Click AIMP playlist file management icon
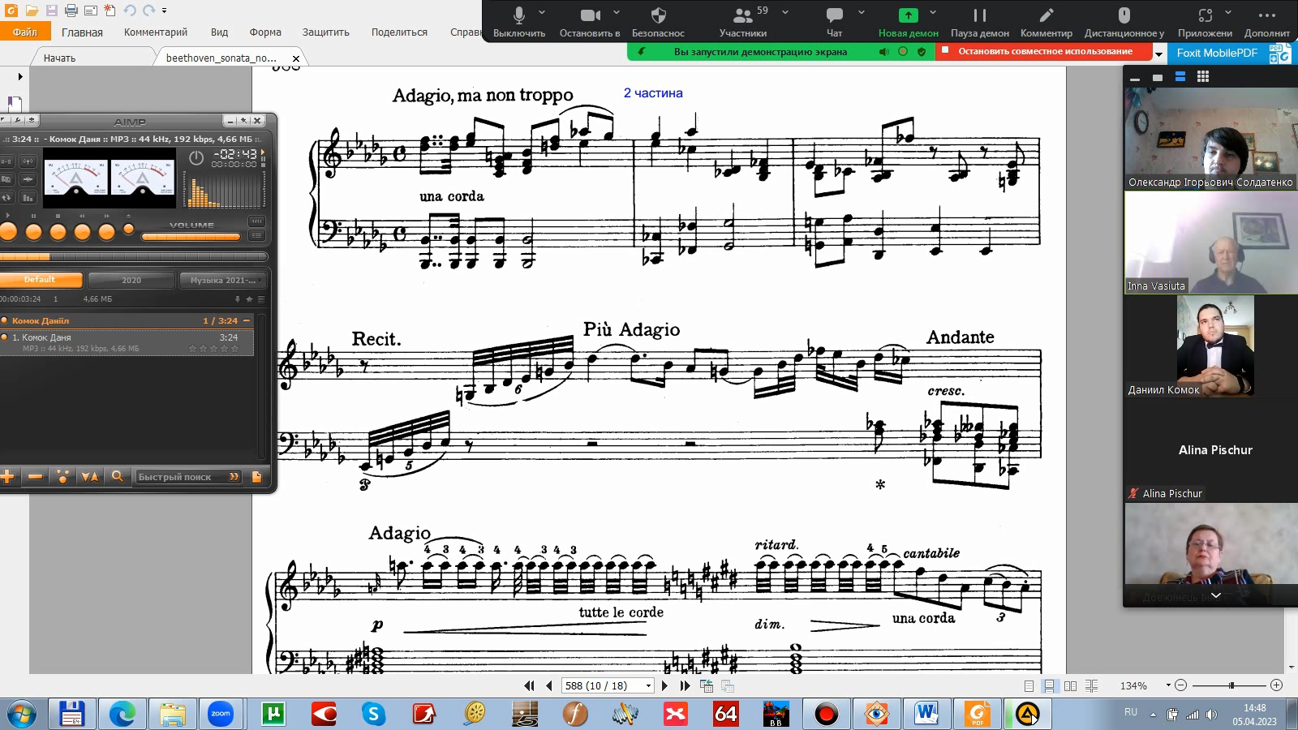This screenshot has width=1298, height=730. click(x=257, y=477)
